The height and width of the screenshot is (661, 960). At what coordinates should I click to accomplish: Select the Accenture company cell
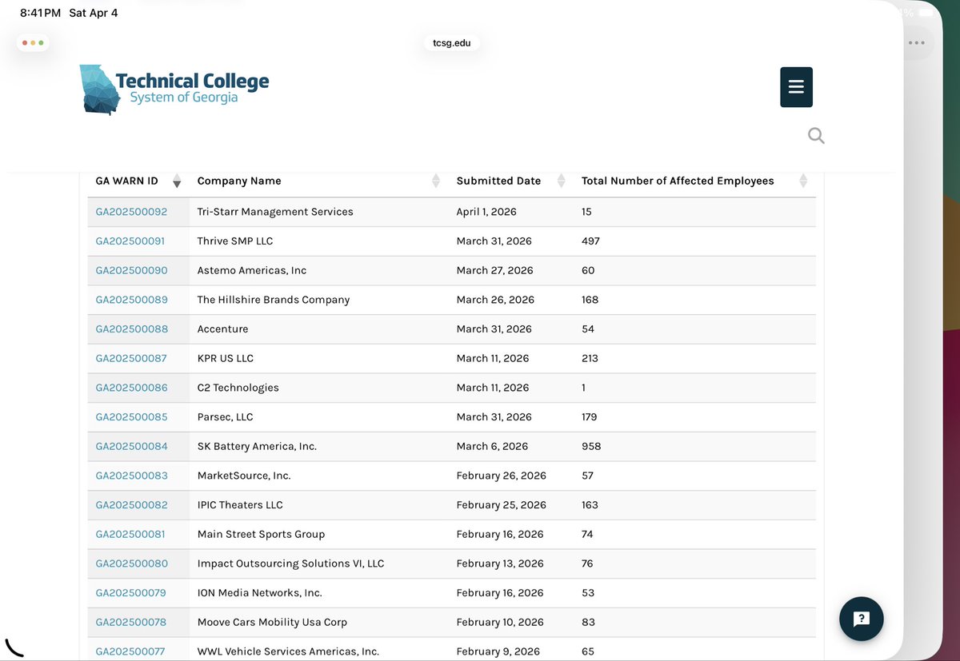[x=319, y=329]
